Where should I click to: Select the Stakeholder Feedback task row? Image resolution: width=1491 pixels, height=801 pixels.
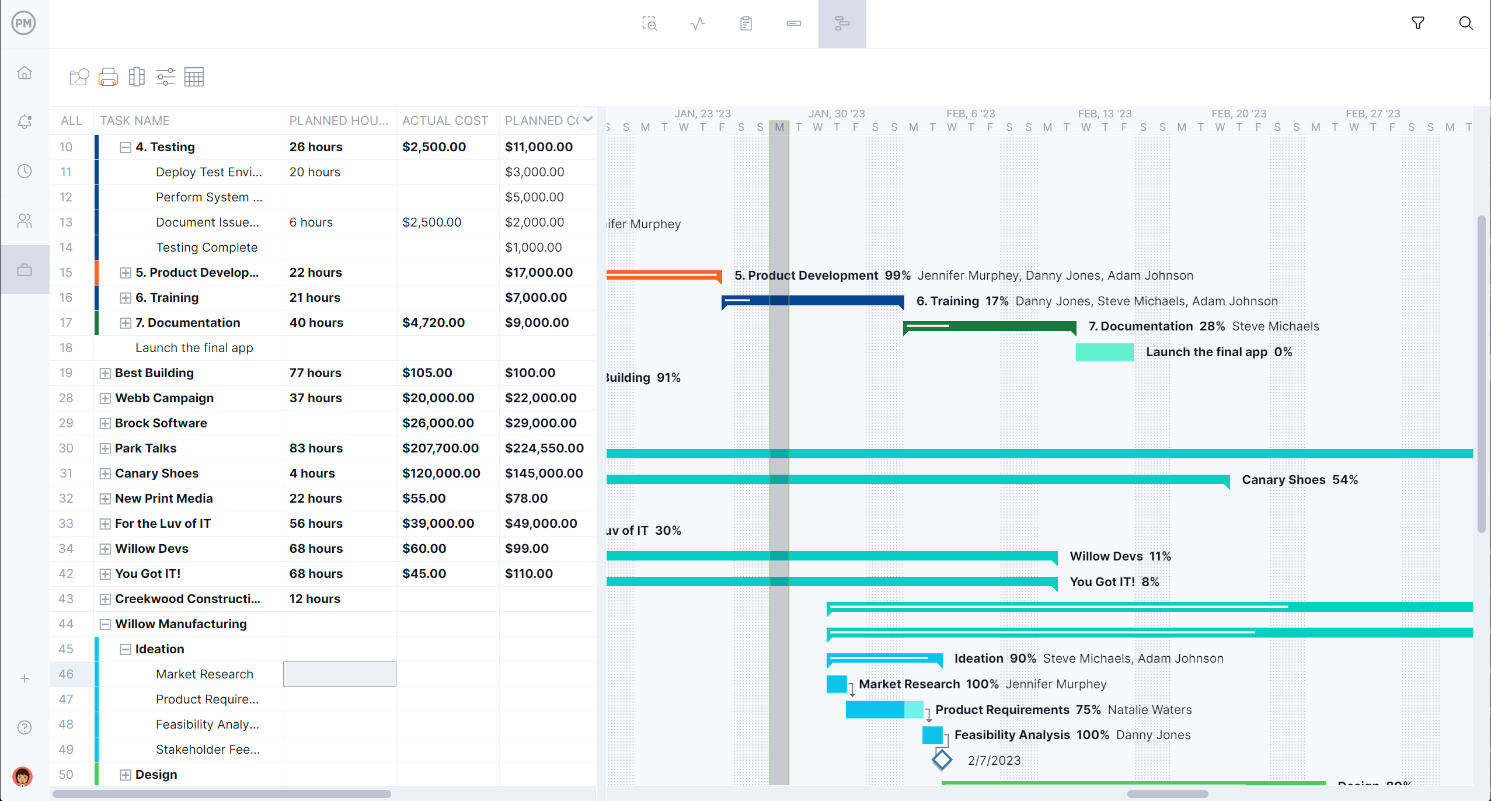coord(323,750)
